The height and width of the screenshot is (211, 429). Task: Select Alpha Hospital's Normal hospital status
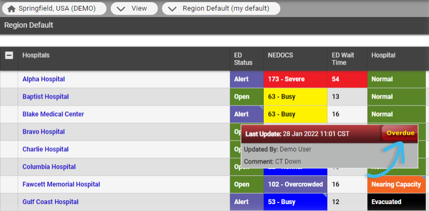[396, 79]
